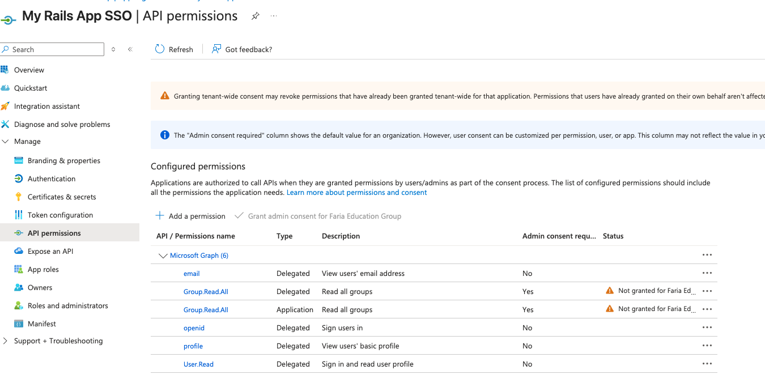Open the openid permission link
Image resolution: width=765 pixels, height=387 pixels.
194,328
